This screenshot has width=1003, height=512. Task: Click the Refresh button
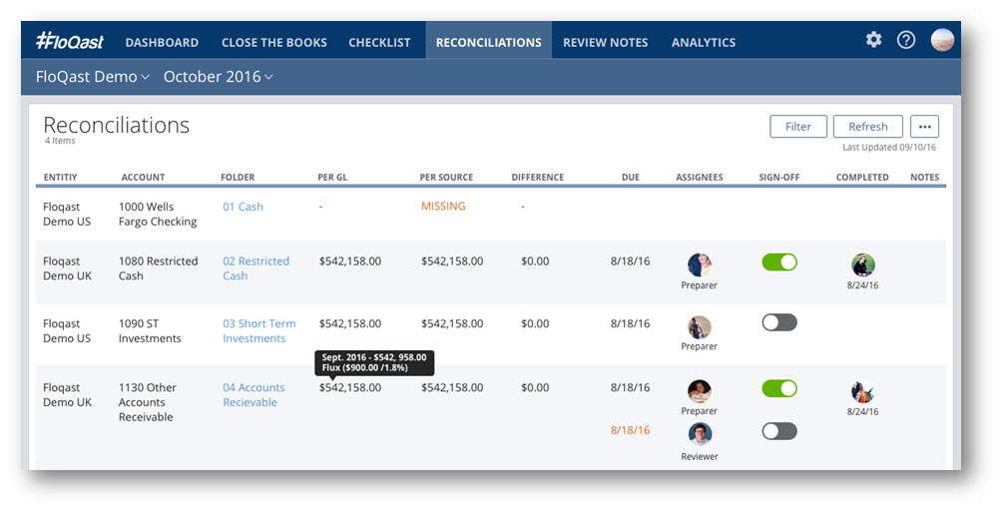868,126
